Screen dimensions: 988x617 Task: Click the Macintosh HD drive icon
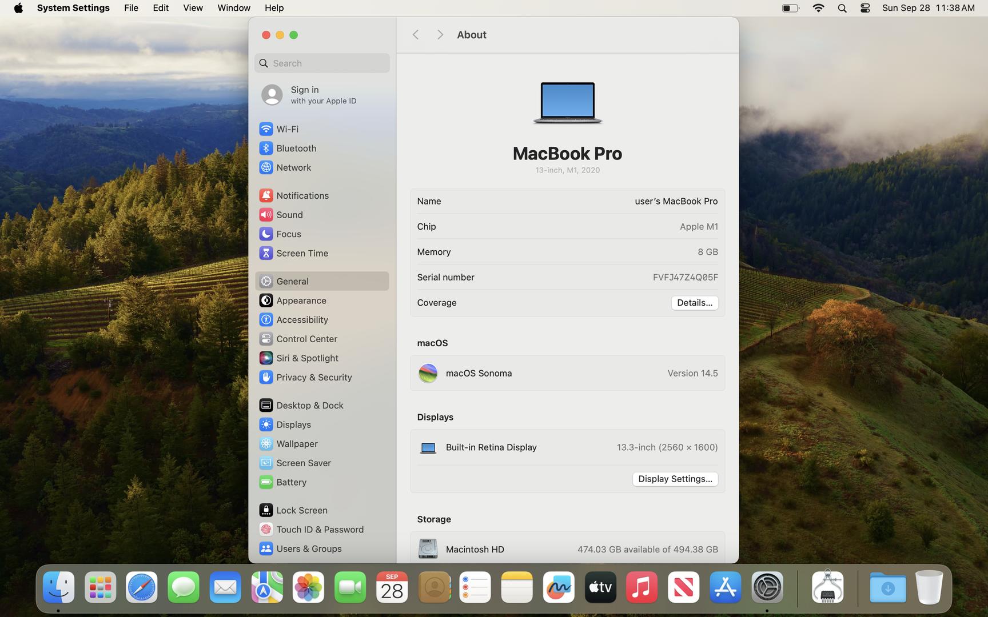click(428, 549)
